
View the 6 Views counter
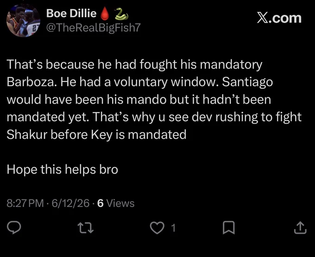coord(116,203)
